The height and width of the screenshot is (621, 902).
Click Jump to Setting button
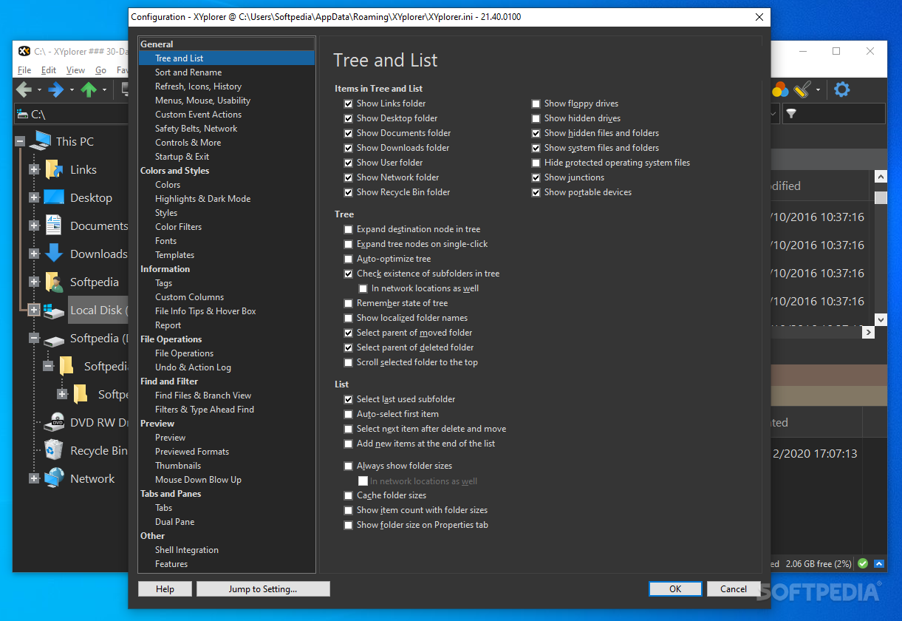263,589
